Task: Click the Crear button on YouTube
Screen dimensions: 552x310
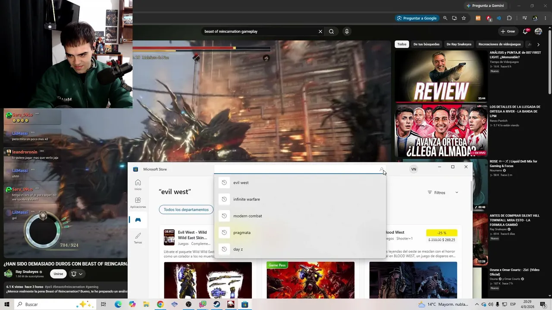Action: point(508,31)
